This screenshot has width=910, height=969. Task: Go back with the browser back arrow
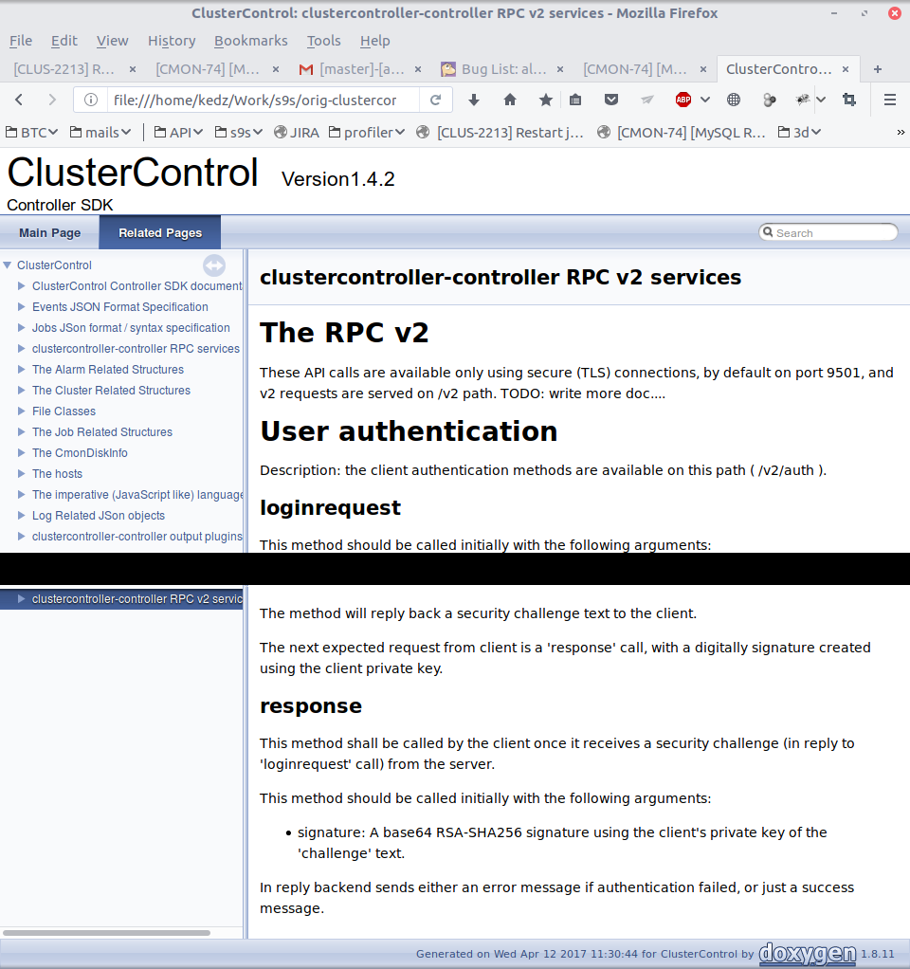[x=19, y=100]
